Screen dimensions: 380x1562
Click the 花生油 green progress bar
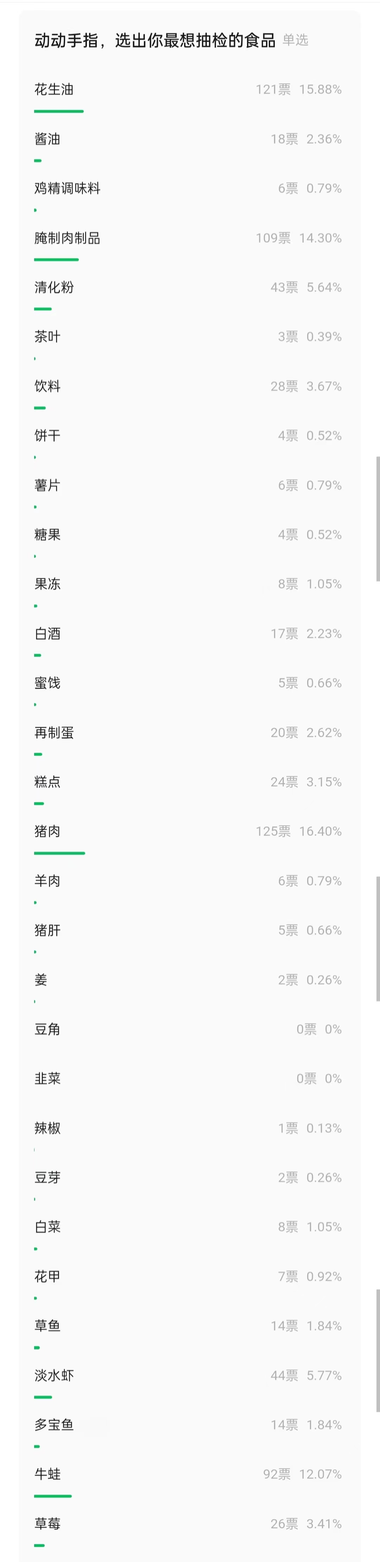click(x=59, y=112)
